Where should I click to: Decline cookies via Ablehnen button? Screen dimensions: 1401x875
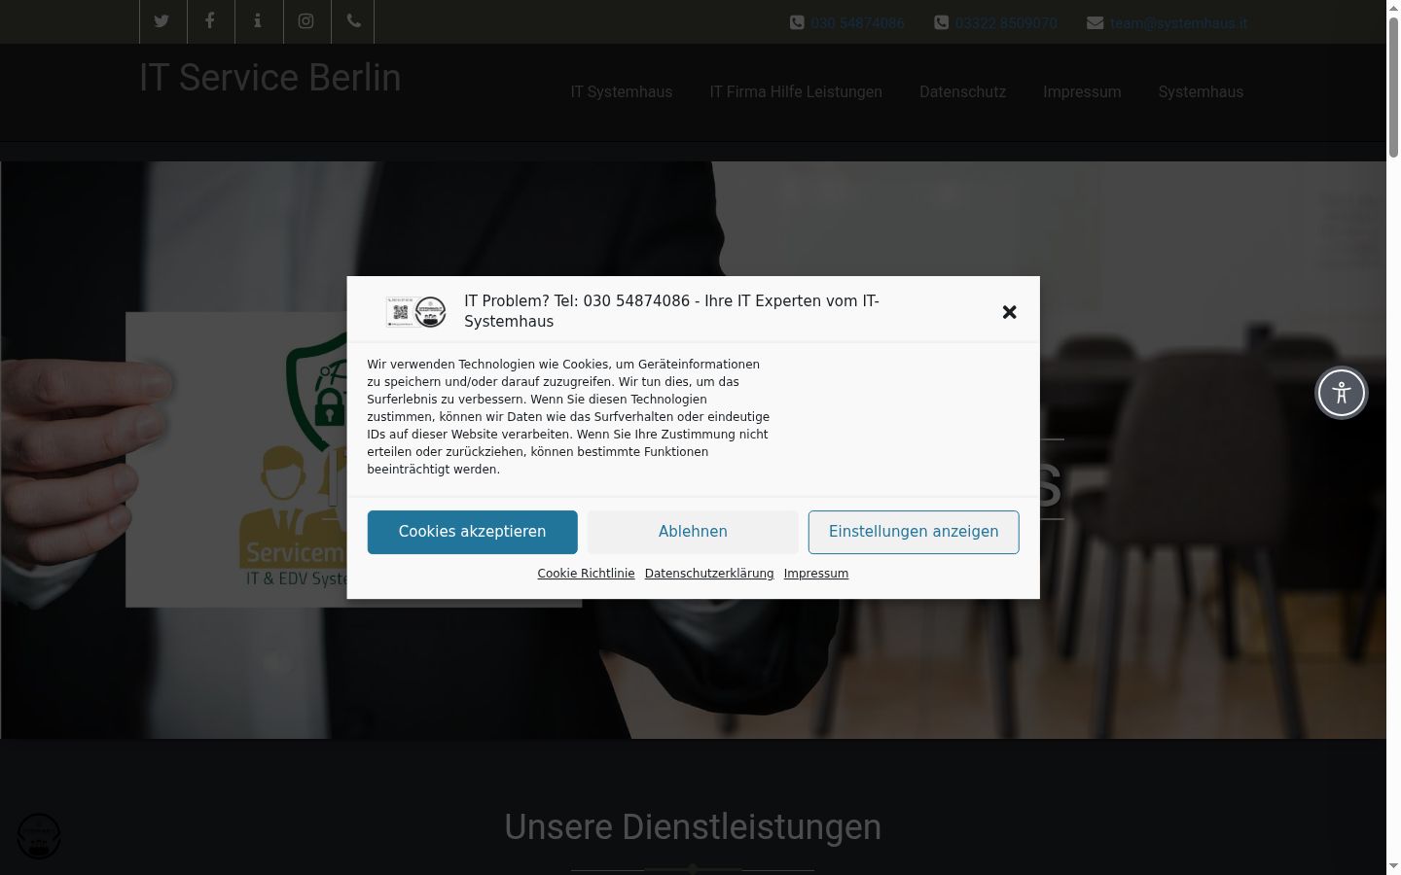(693, 532)
